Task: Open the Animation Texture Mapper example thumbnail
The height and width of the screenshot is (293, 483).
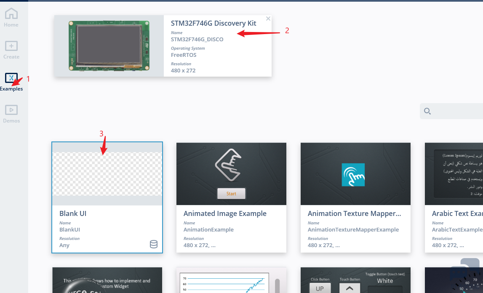Action: [x=355, y=174]
